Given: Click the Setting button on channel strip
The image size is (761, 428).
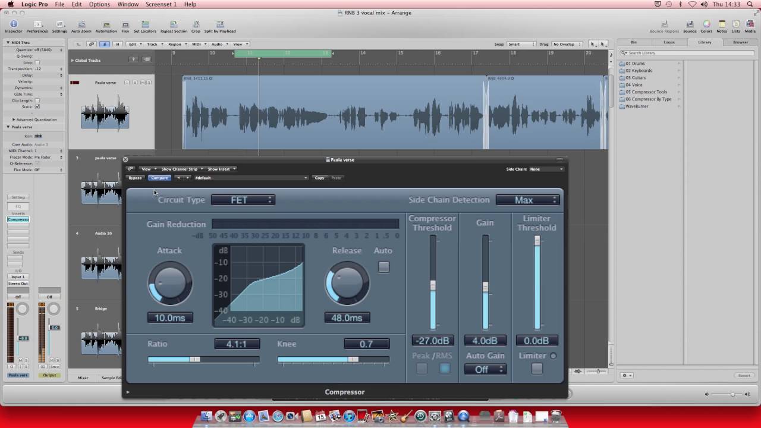Looking at the screenshot, I should (x=18, y=197).
